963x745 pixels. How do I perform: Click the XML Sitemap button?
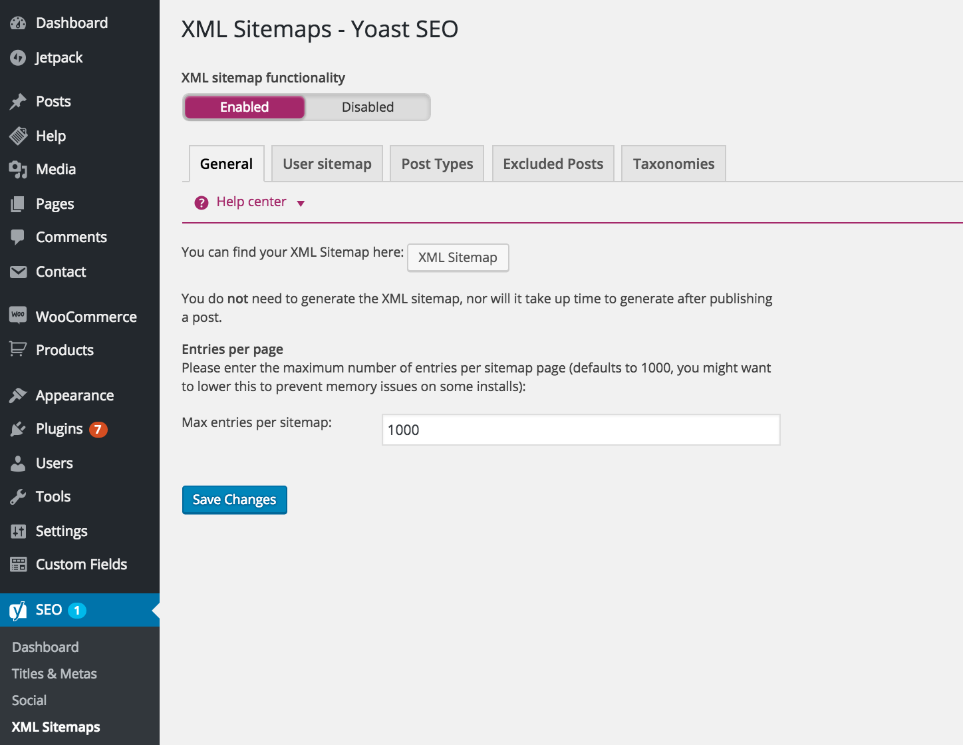point(458,257)
